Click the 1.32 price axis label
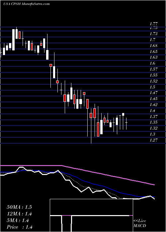The image size is (166, 232). click(x=153, y=128)
